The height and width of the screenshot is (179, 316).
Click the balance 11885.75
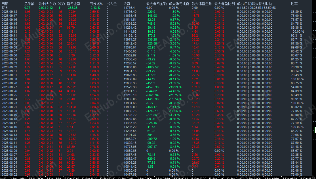(x=130, y=111)
